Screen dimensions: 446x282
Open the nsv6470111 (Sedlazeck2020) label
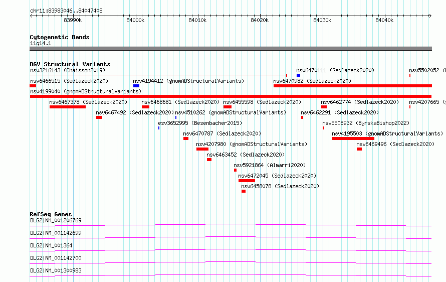pos(335,70)
